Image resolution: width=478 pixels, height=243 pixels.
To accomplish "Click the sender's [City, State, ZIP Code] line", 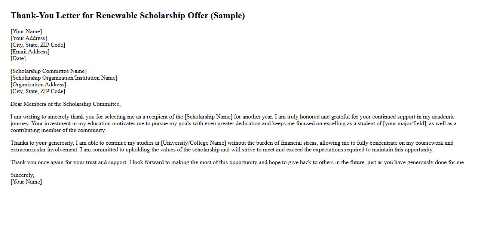I will 38,45.
